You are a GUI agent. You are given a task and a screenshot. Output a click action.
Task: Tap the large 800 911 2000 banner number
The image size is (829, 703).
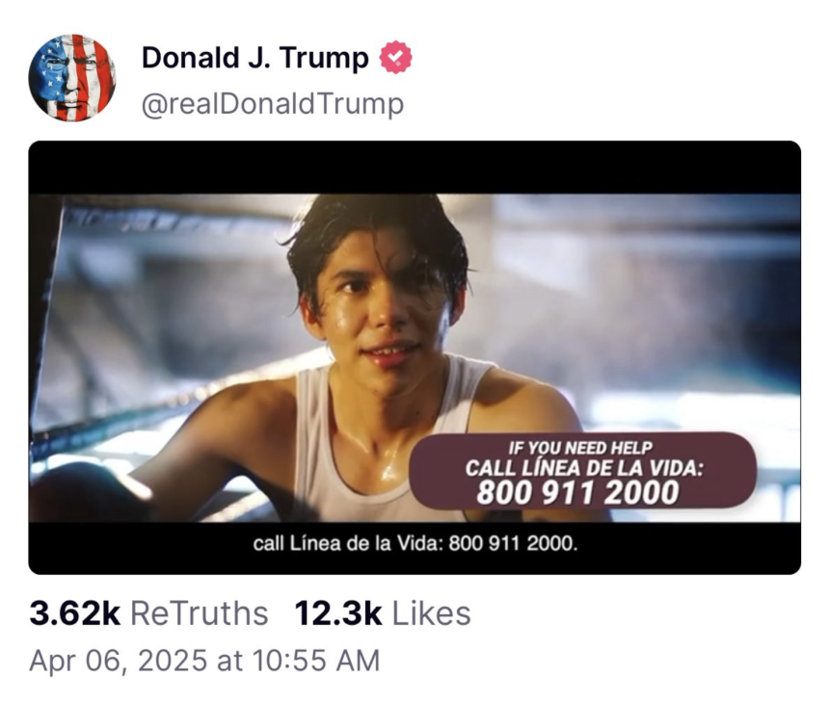(x=578, y=493)
